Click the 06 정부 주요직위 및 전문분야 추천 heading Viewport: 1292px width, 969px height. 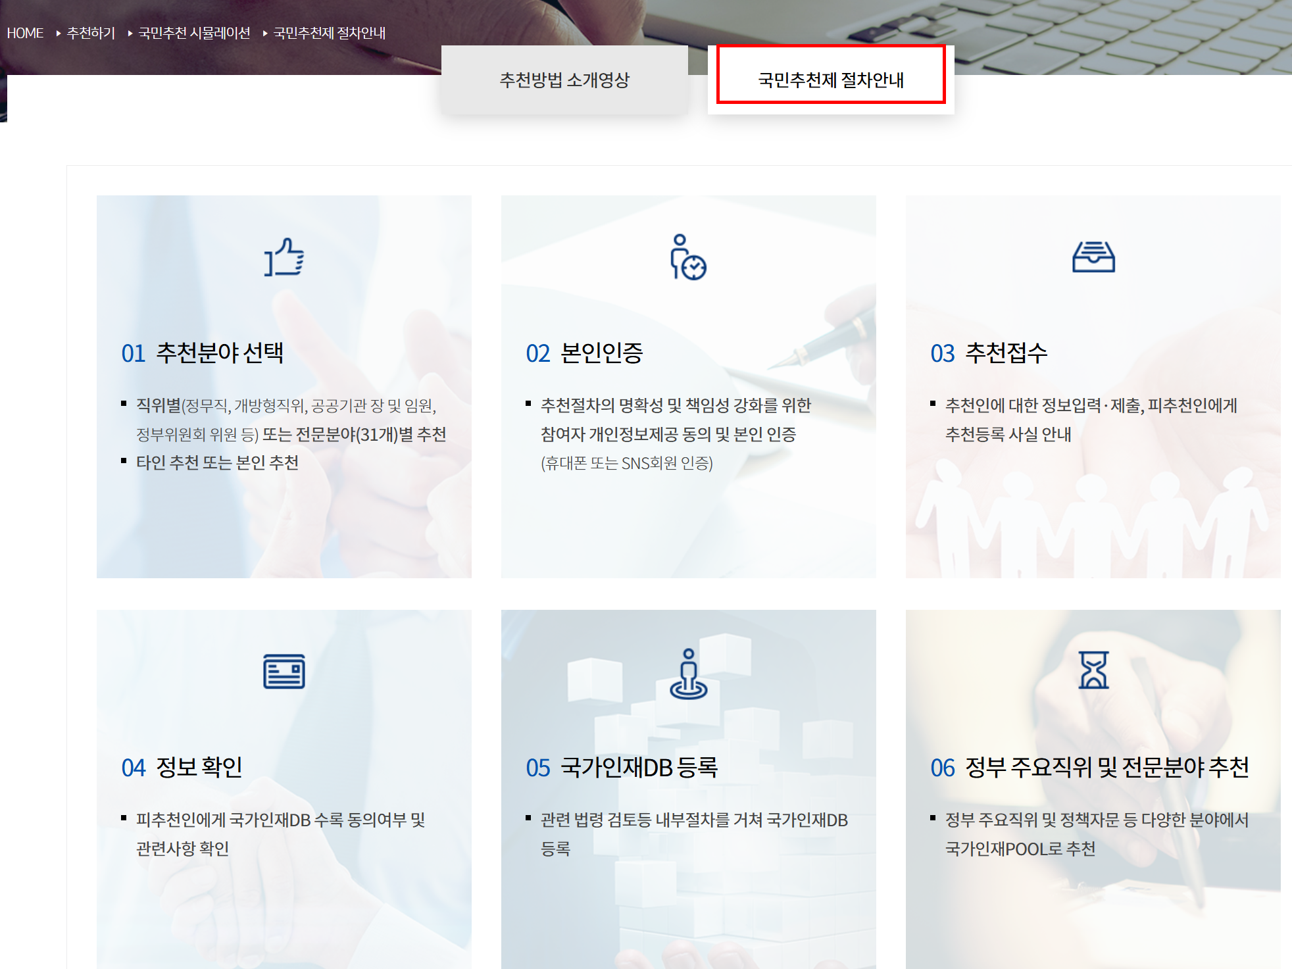(1089, 768)
